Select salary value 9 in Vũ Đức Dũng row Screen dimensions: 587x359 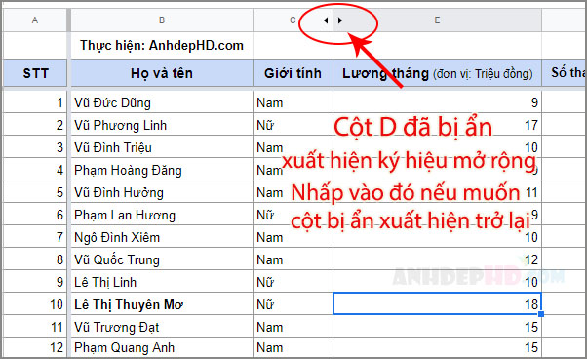click(437, 102)
